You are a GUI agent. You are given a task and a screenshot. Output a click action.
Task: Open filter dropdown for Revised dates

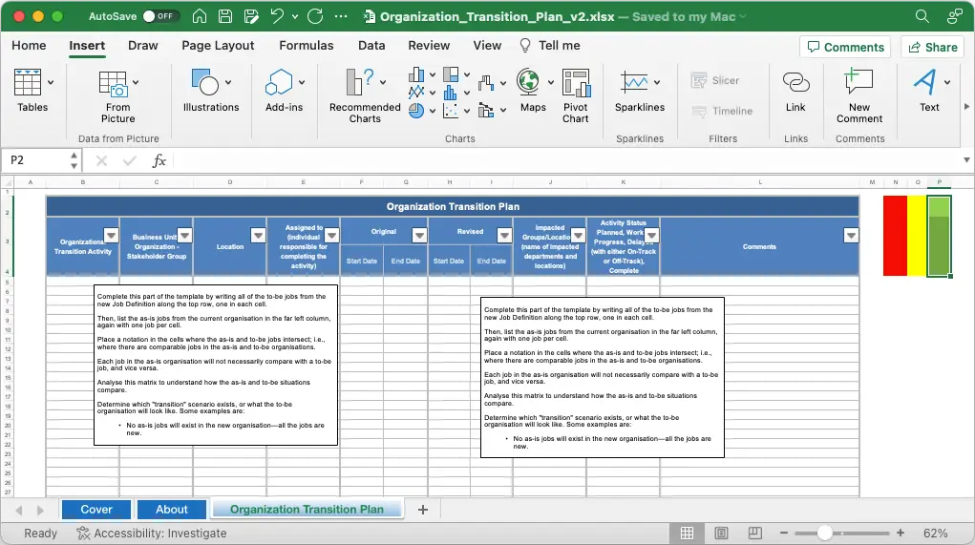pos(504,235)
